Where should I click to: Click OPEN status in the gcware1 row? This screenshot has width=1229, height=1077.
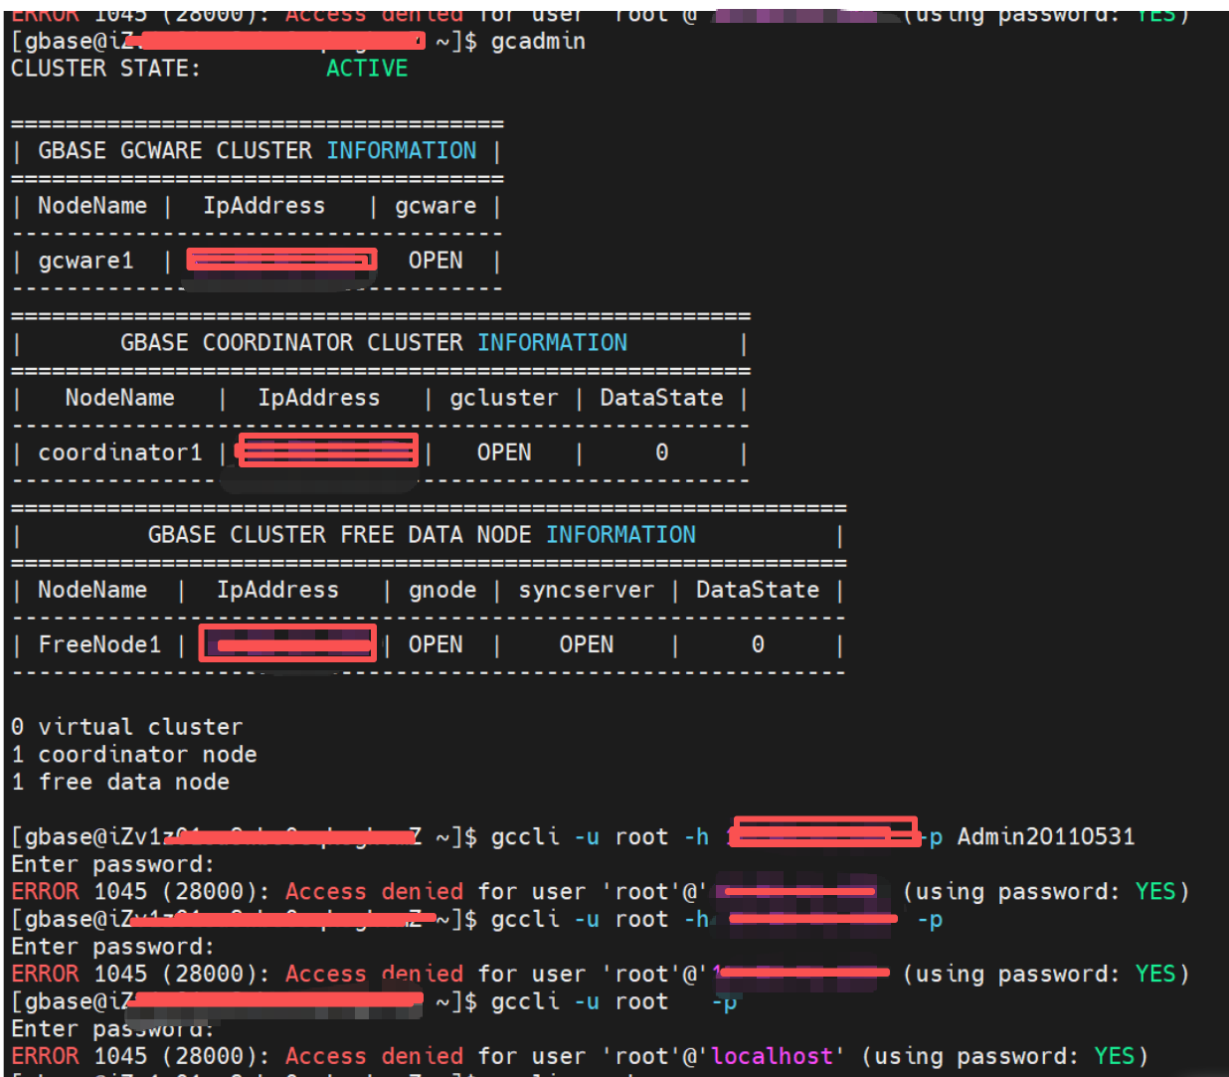[x=436, y=261]
